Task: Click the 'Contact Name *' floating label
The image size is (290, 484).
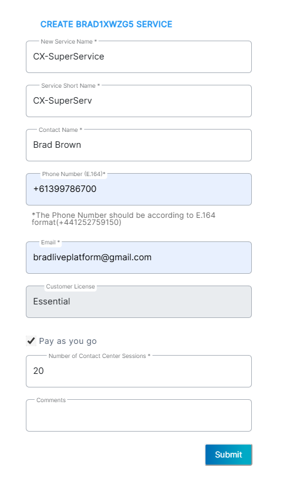Action: pyautogui.click(x=60, y=130)
